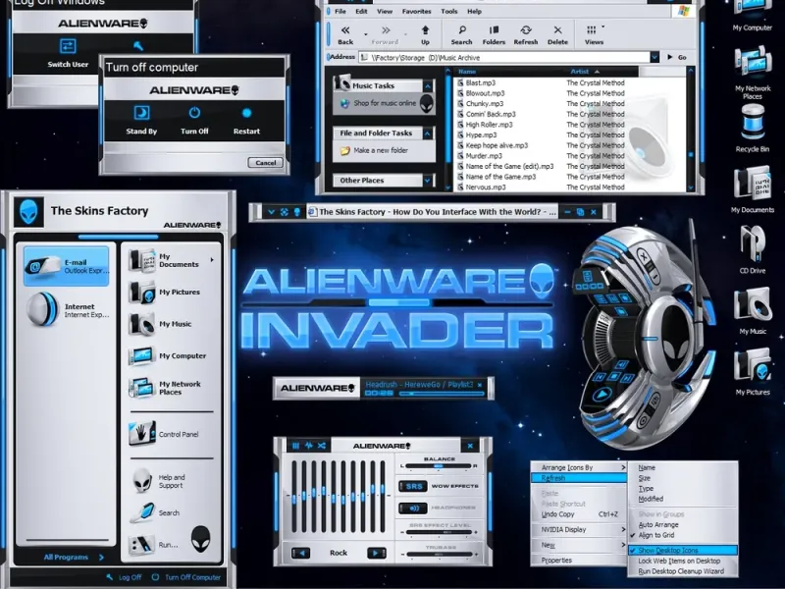Expand the New submenu in context menu
Screen dimensions: 785x589
pyautogui.click(x=579, y=545)
